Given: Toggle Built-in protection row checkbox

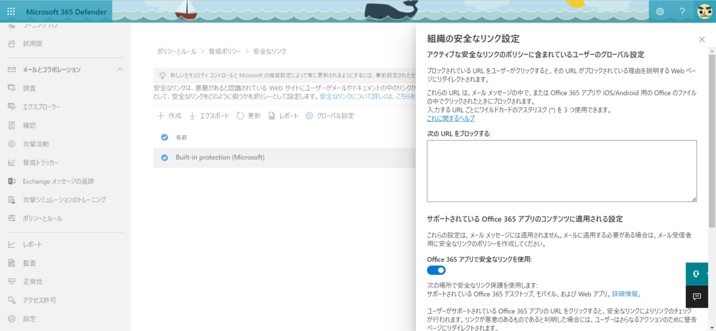Looking at the screenshot, I should pyautogui.click(x=165, y=157).
